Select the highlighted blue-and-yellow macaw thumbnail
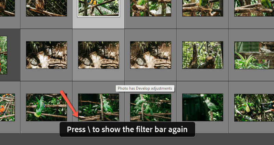Viewport: 274px width, 145px height. 99,8
